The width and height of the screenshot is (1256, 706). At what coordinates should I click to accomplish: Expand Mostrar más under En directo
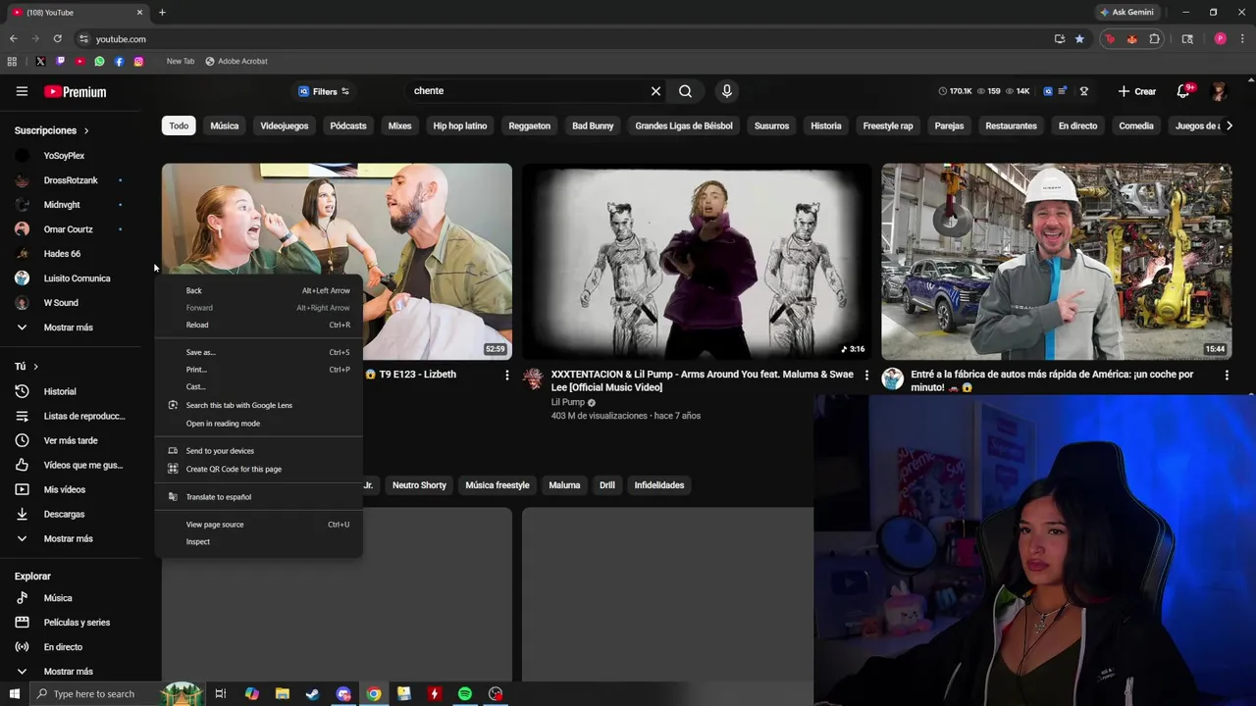coord(22,672)
